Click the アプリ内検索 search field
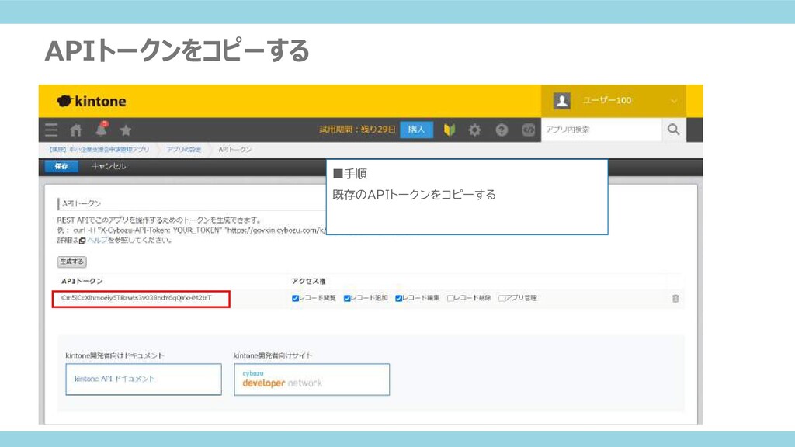 point(602,130)
